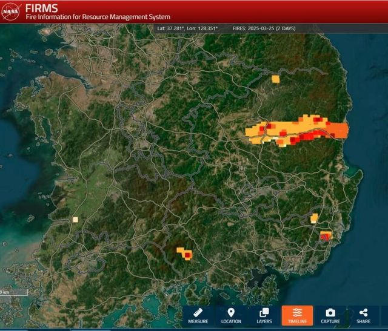388x331 pixels.
Task: Click the small yellow hotspot above the southeast fire
Action: click(x=314, y=218)
